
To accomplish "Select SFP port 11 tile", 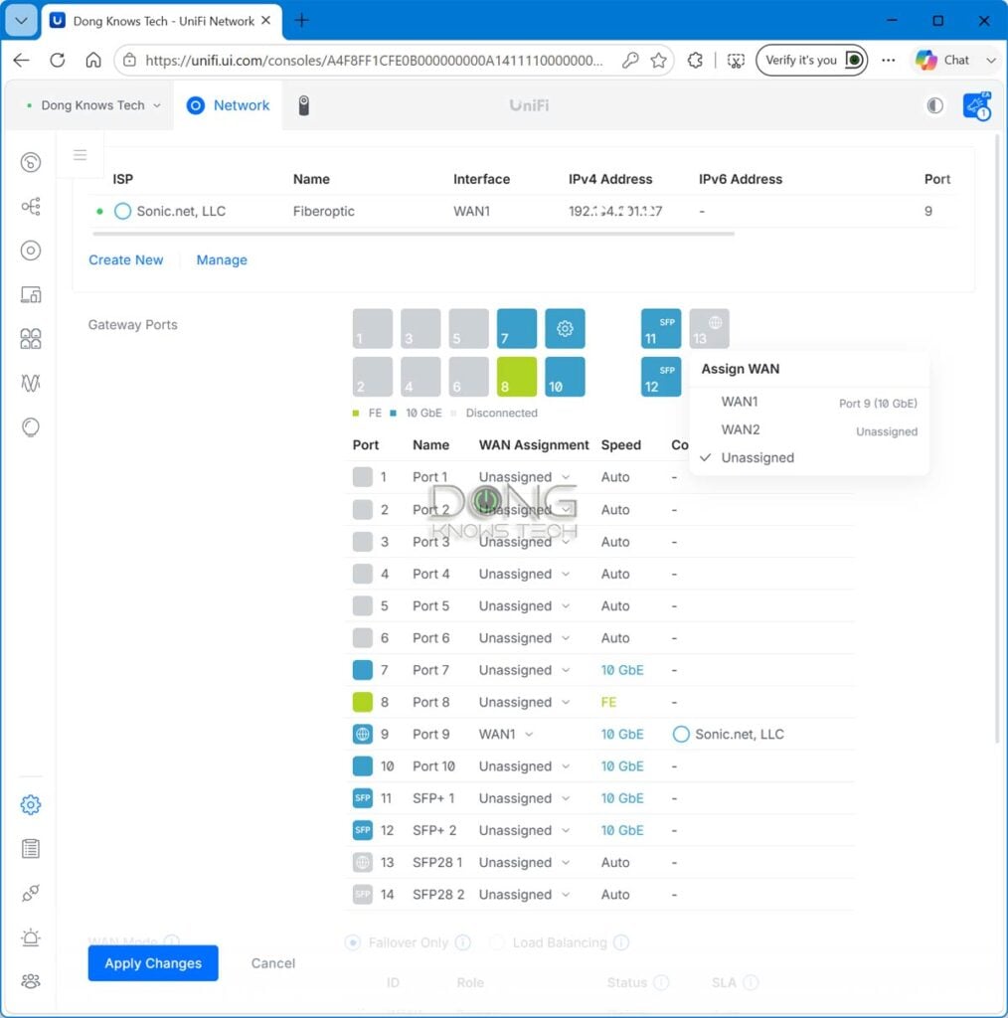I will click(x=661, y=328).
